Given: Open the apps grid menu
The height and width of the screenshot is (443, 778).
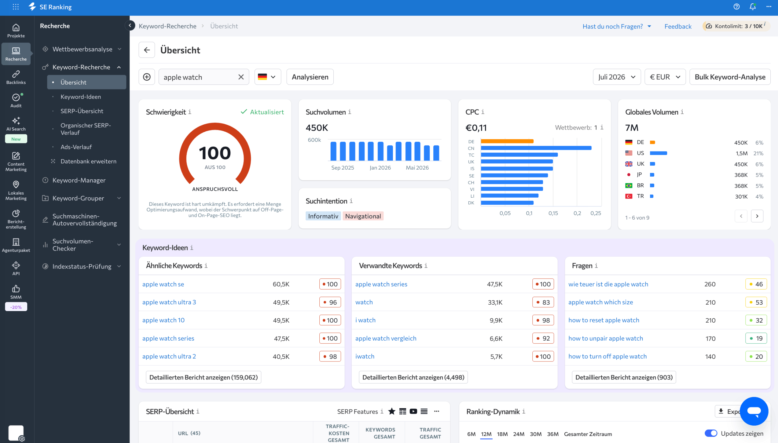Looking at the screenshot, I should pyautogui.click(x=15, y=7).
